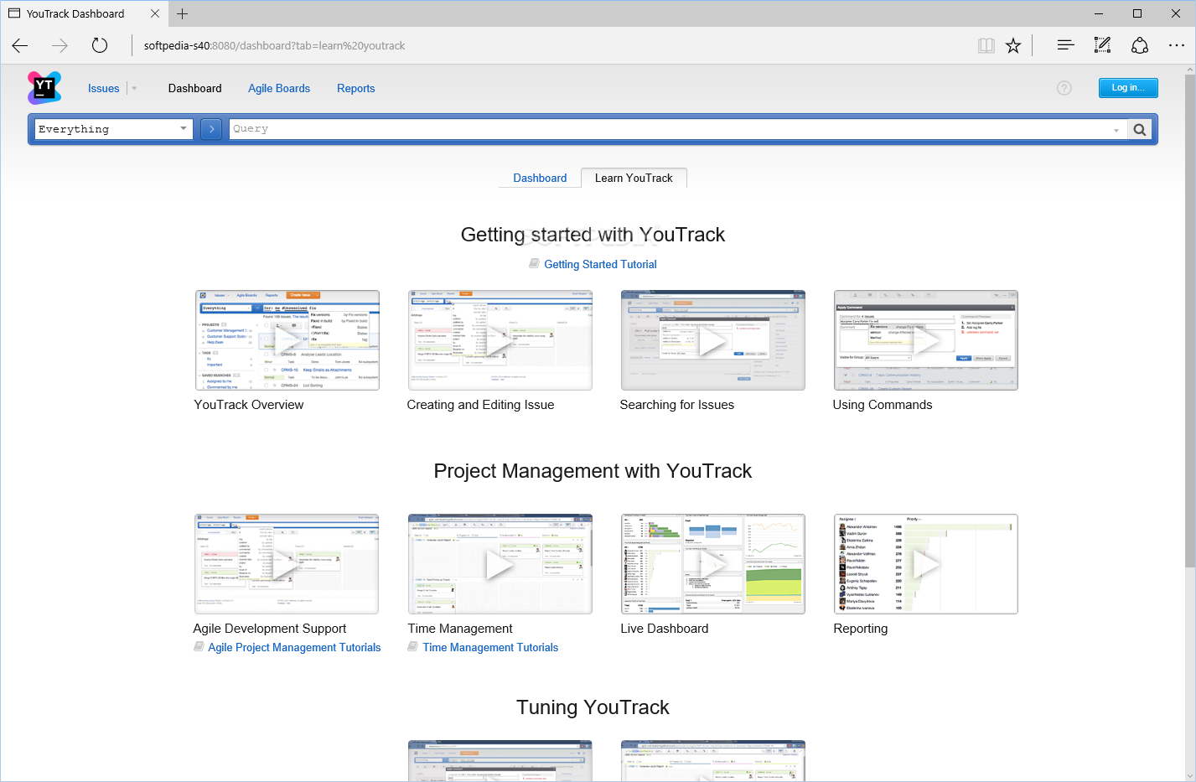Viewport: 1196px width, 782px height.
Task: Click the Log in button
Action: pos(1128,88)
